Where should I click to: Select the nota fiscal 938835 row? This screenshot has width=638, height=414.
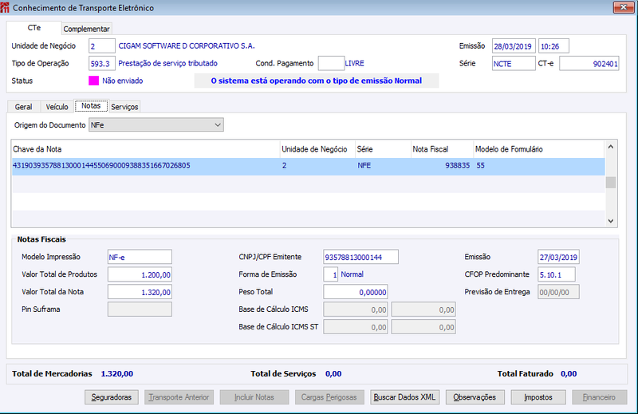308,166
